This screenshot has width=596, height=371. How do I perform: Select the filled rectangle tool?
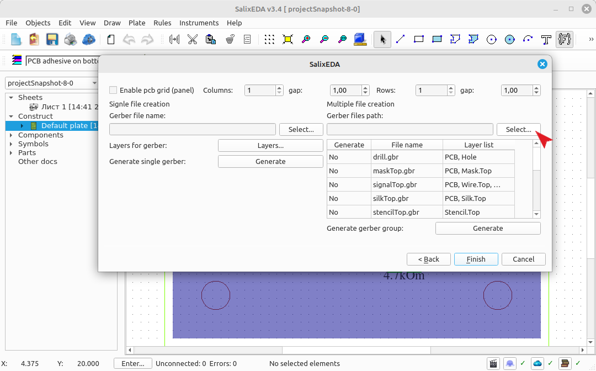(x=437, y=40)
